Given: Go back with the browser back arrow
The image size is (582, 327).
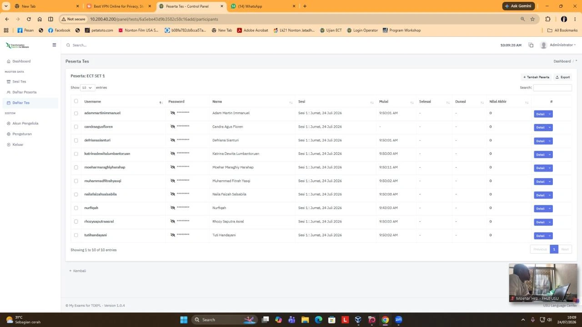Looking at the screenshot, I should [x=7, y=19].
